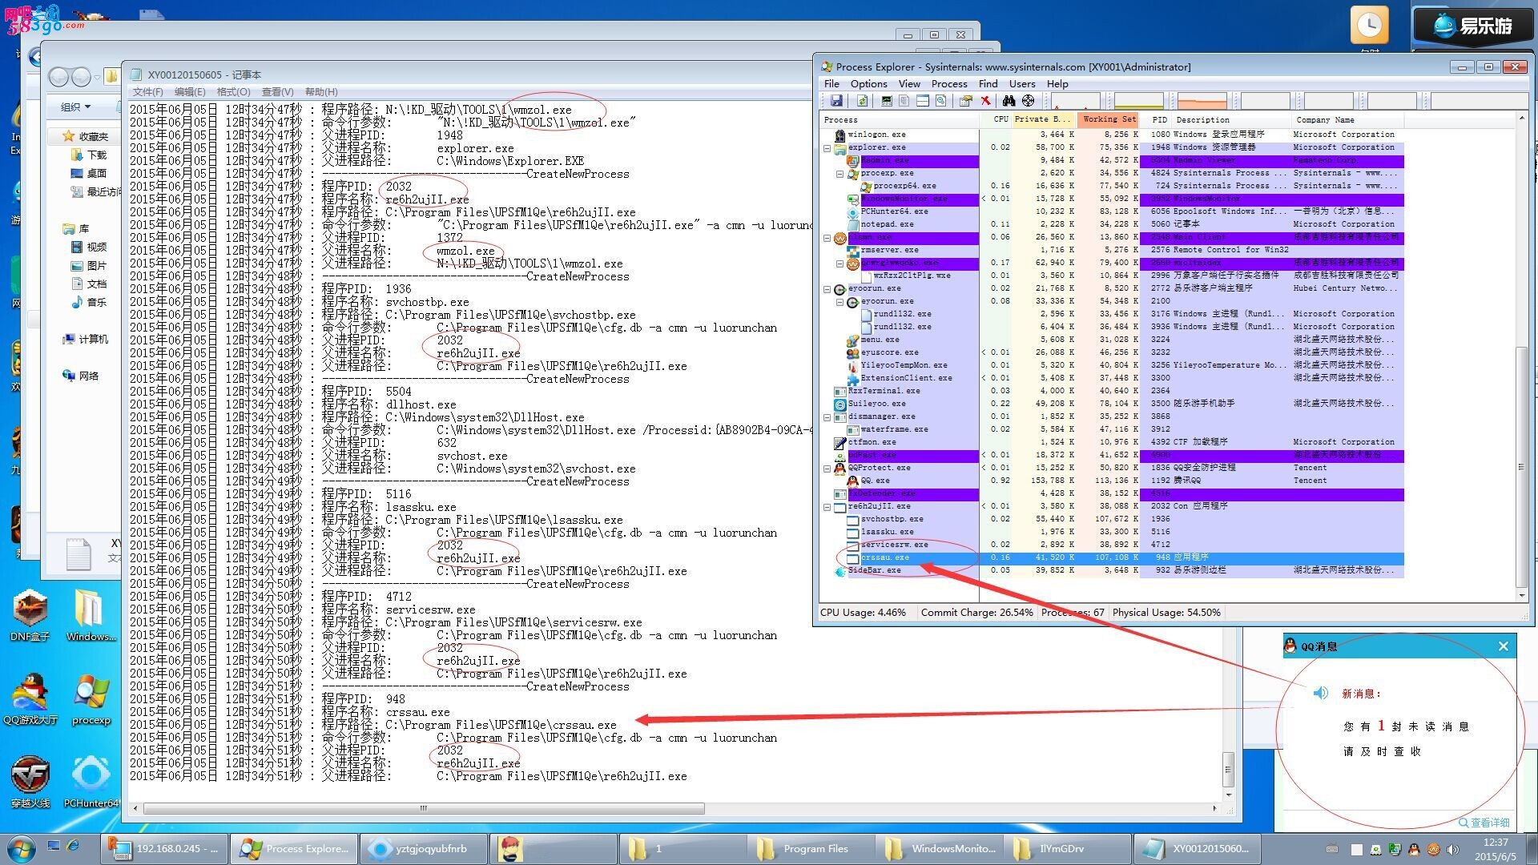
Task: Click the 易乐游 widget at top right
Action: point(1472,26)
